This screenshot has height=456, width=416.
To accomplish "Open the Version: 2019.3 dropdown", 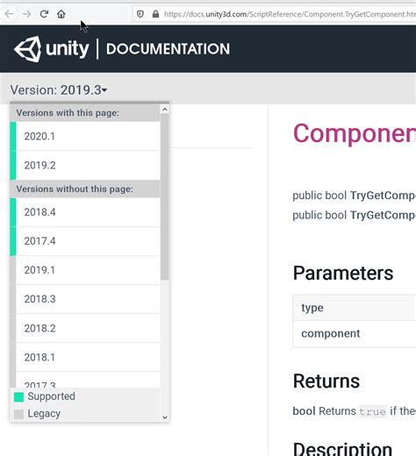I will pos(59,89).
